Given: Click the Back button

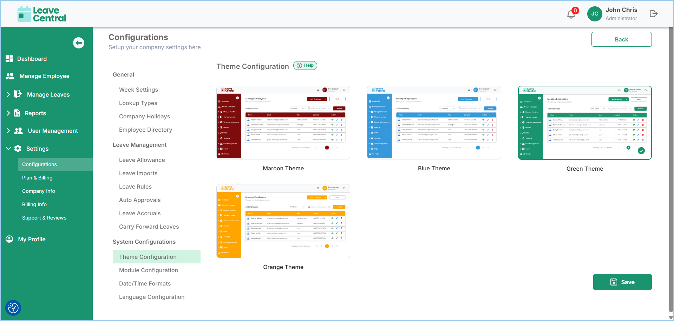Looking at the screenshot, I should pos(621,39).
